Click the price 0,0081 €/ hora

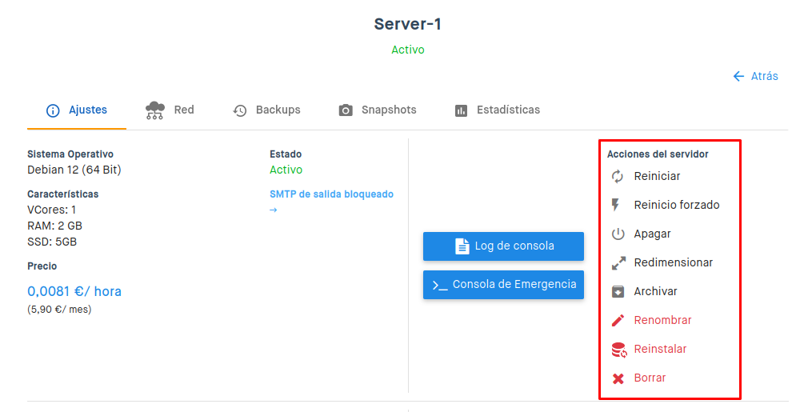74,291
